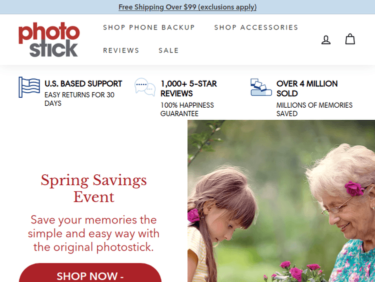Click the Photo Stick logo
Viewport: 375px width, 282px height.
click(x=49, y=40)
